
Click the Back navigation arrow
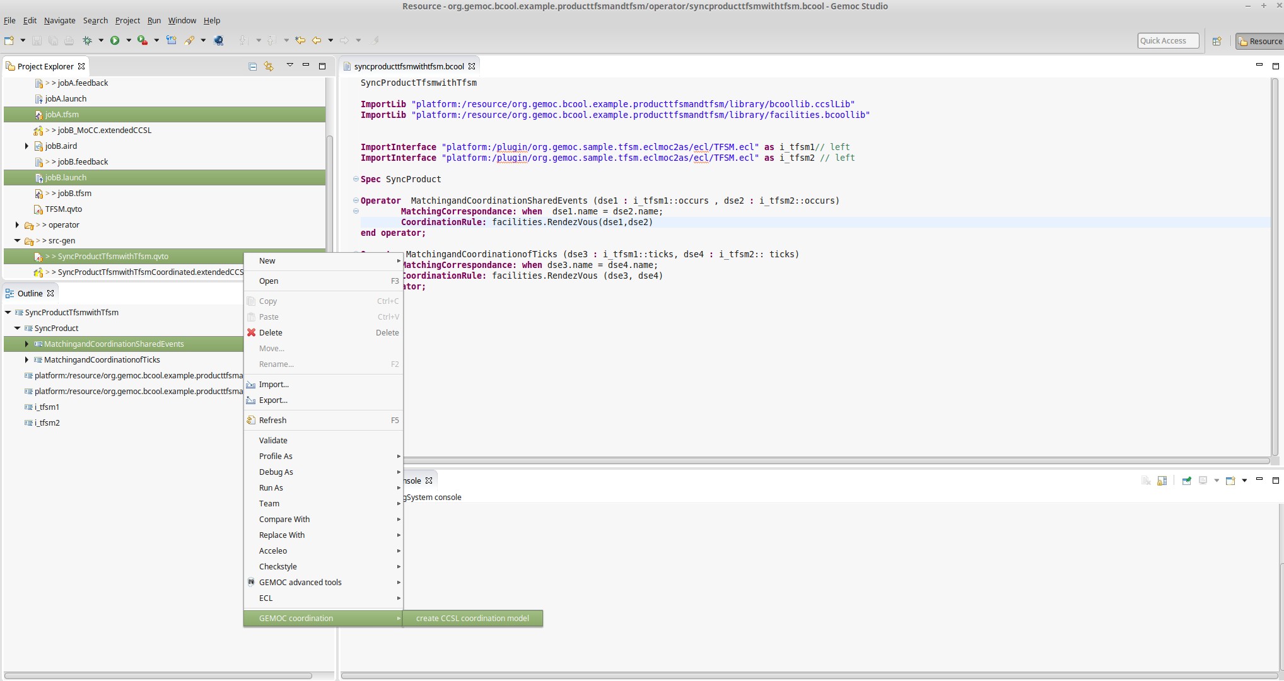317,40
